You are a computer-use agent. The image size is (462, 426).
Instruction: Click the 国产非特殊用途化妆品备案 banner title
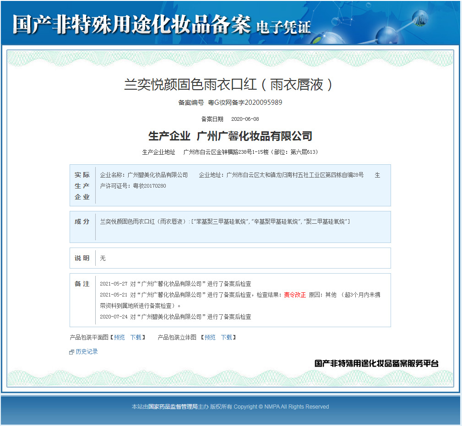[x=131, y=24]
